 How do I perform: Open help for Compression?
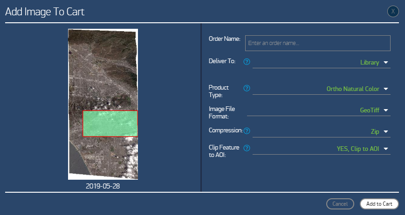coord(247,131)
